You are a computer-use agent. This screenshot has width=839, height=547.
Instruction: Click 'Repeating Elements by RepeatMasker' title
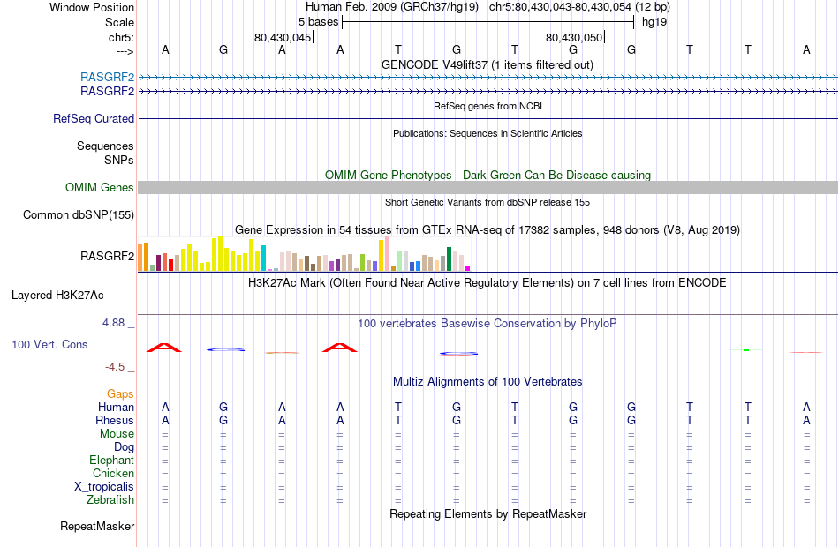[x=488, y=514]
